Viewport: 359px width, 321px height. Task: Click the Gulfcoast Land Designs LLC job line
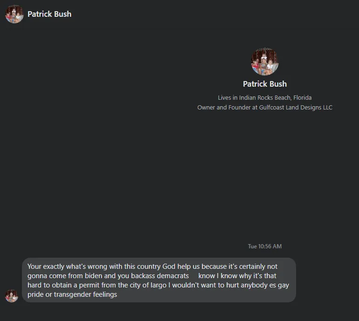pyautogui.click(x=265, y=107)
